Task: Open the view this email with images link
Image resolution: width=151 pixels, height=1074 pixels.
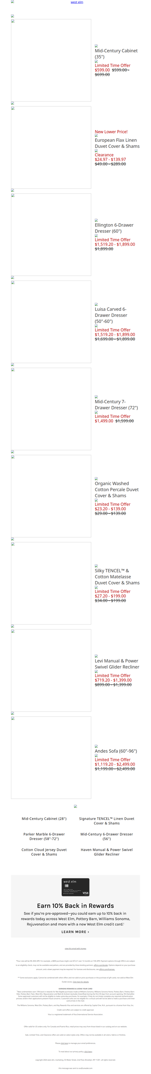Action: tap(75, 948)
